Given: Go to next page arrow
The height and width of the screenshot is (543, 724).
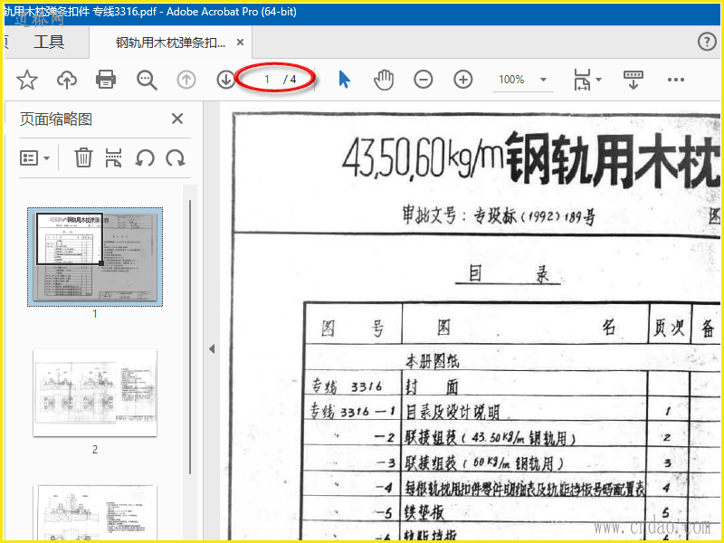Looking at the screenshot, I should (225, 80).
